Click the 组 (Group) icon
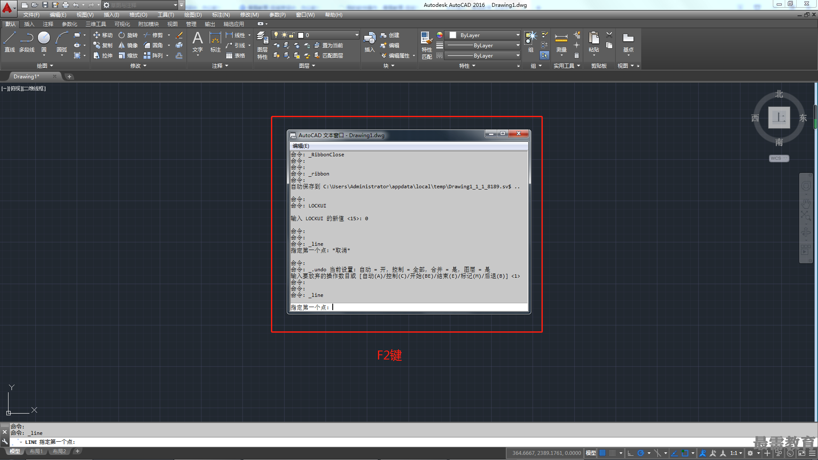 [531, 42]
